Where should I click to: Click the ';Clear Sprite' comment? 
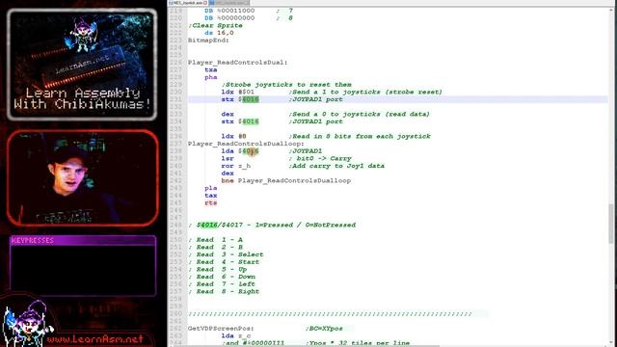(215, 25)
